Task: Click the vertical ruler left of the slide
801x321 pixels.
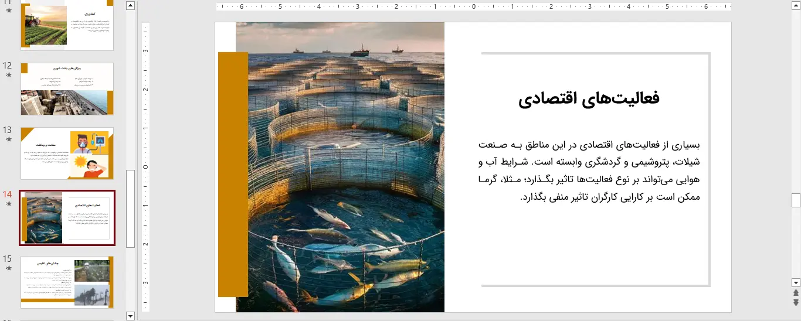Action: (146, 167)
